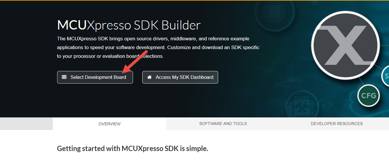Open the Software and Tools tab
This screenshot has width=389, height=163.
pos(223,124)
